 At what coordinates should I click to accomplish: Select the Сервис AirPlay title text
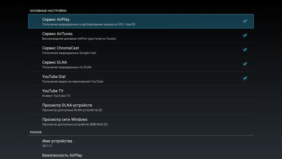coord(56,19)
